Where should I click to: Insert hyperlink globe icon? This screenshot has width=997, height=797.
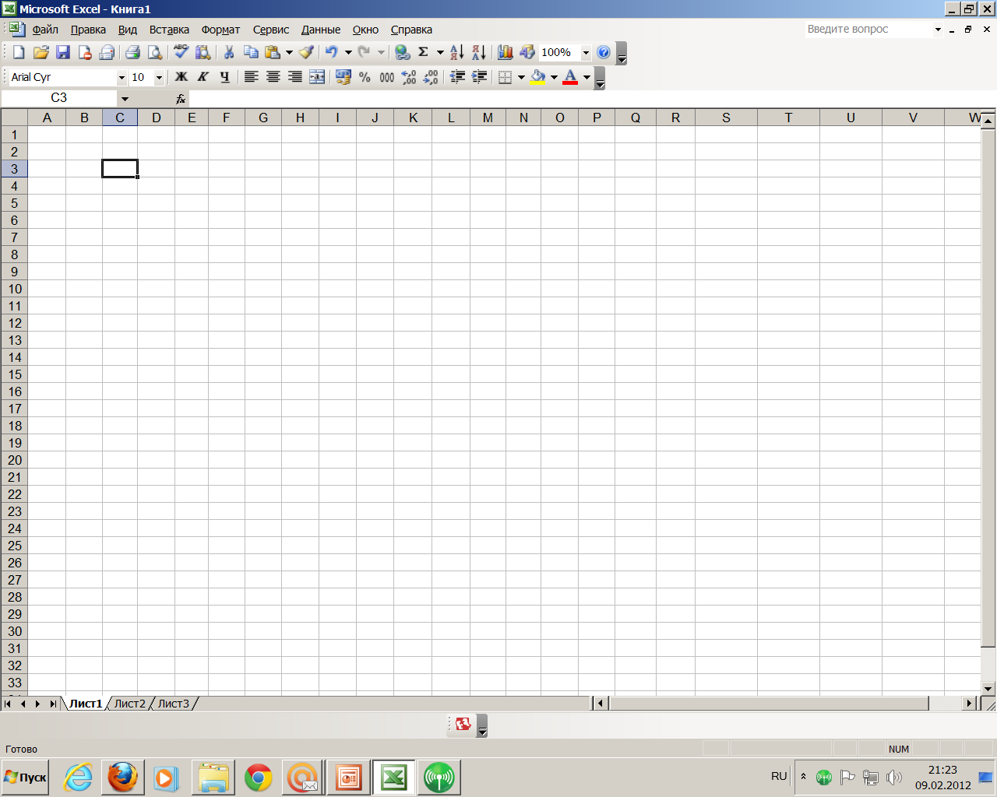(402, 52)
